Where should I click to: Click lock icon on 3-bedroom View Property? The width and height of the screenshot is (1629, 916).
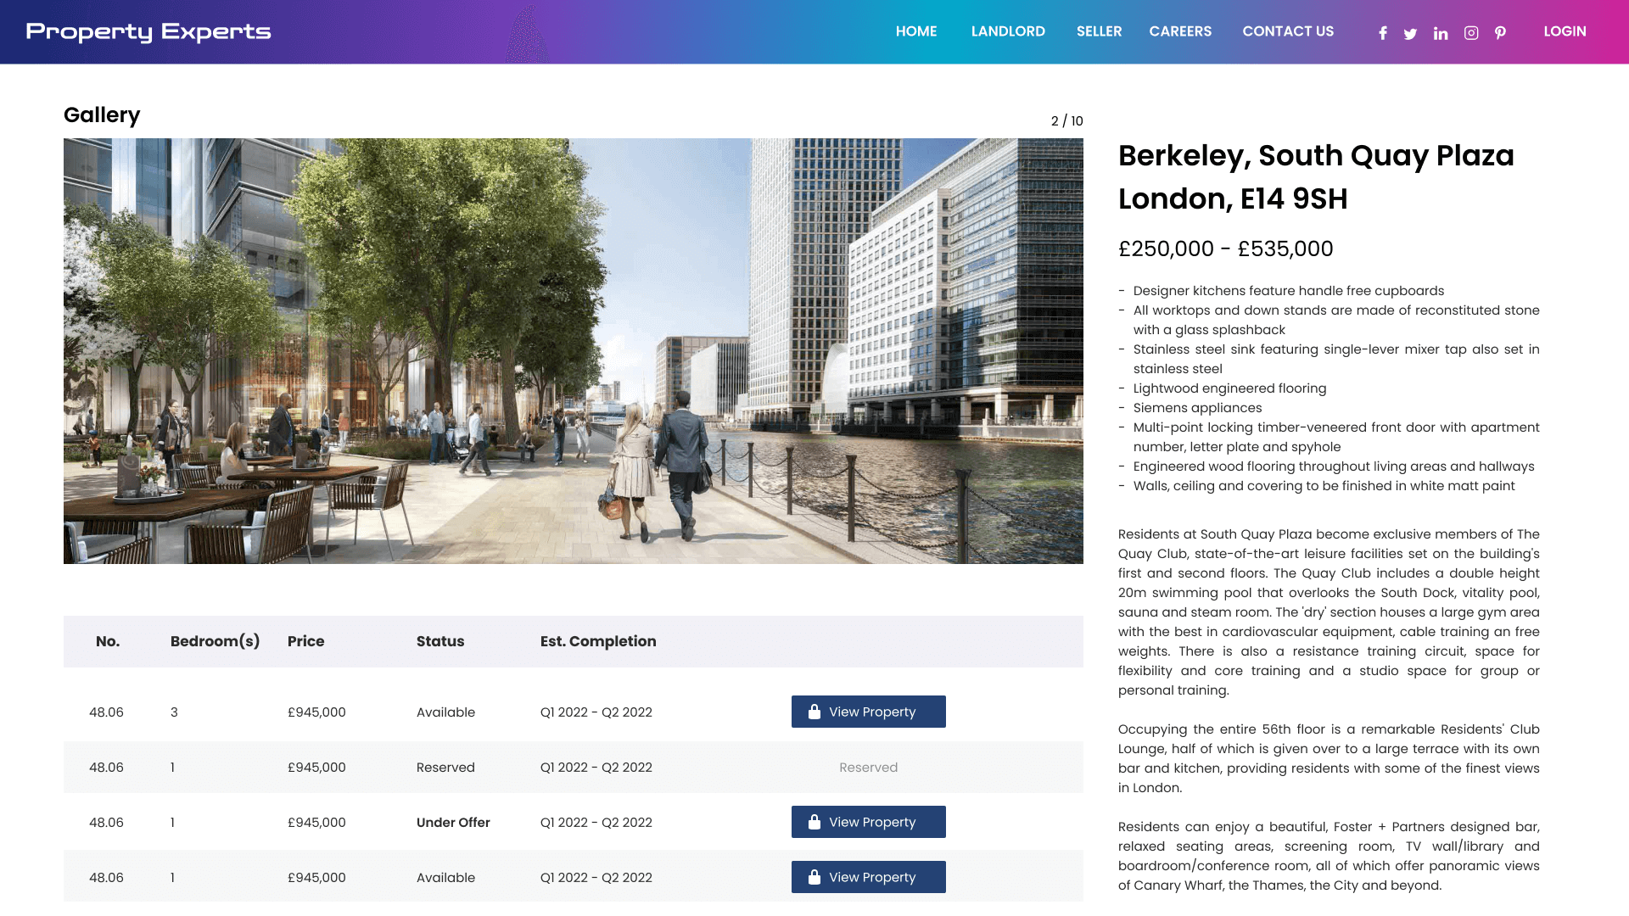pyautogui.click(x=814, y=712)
